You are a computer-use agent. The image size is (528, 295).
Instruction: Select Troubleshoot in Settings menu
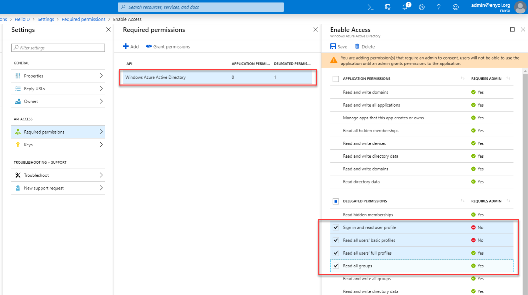58,175
